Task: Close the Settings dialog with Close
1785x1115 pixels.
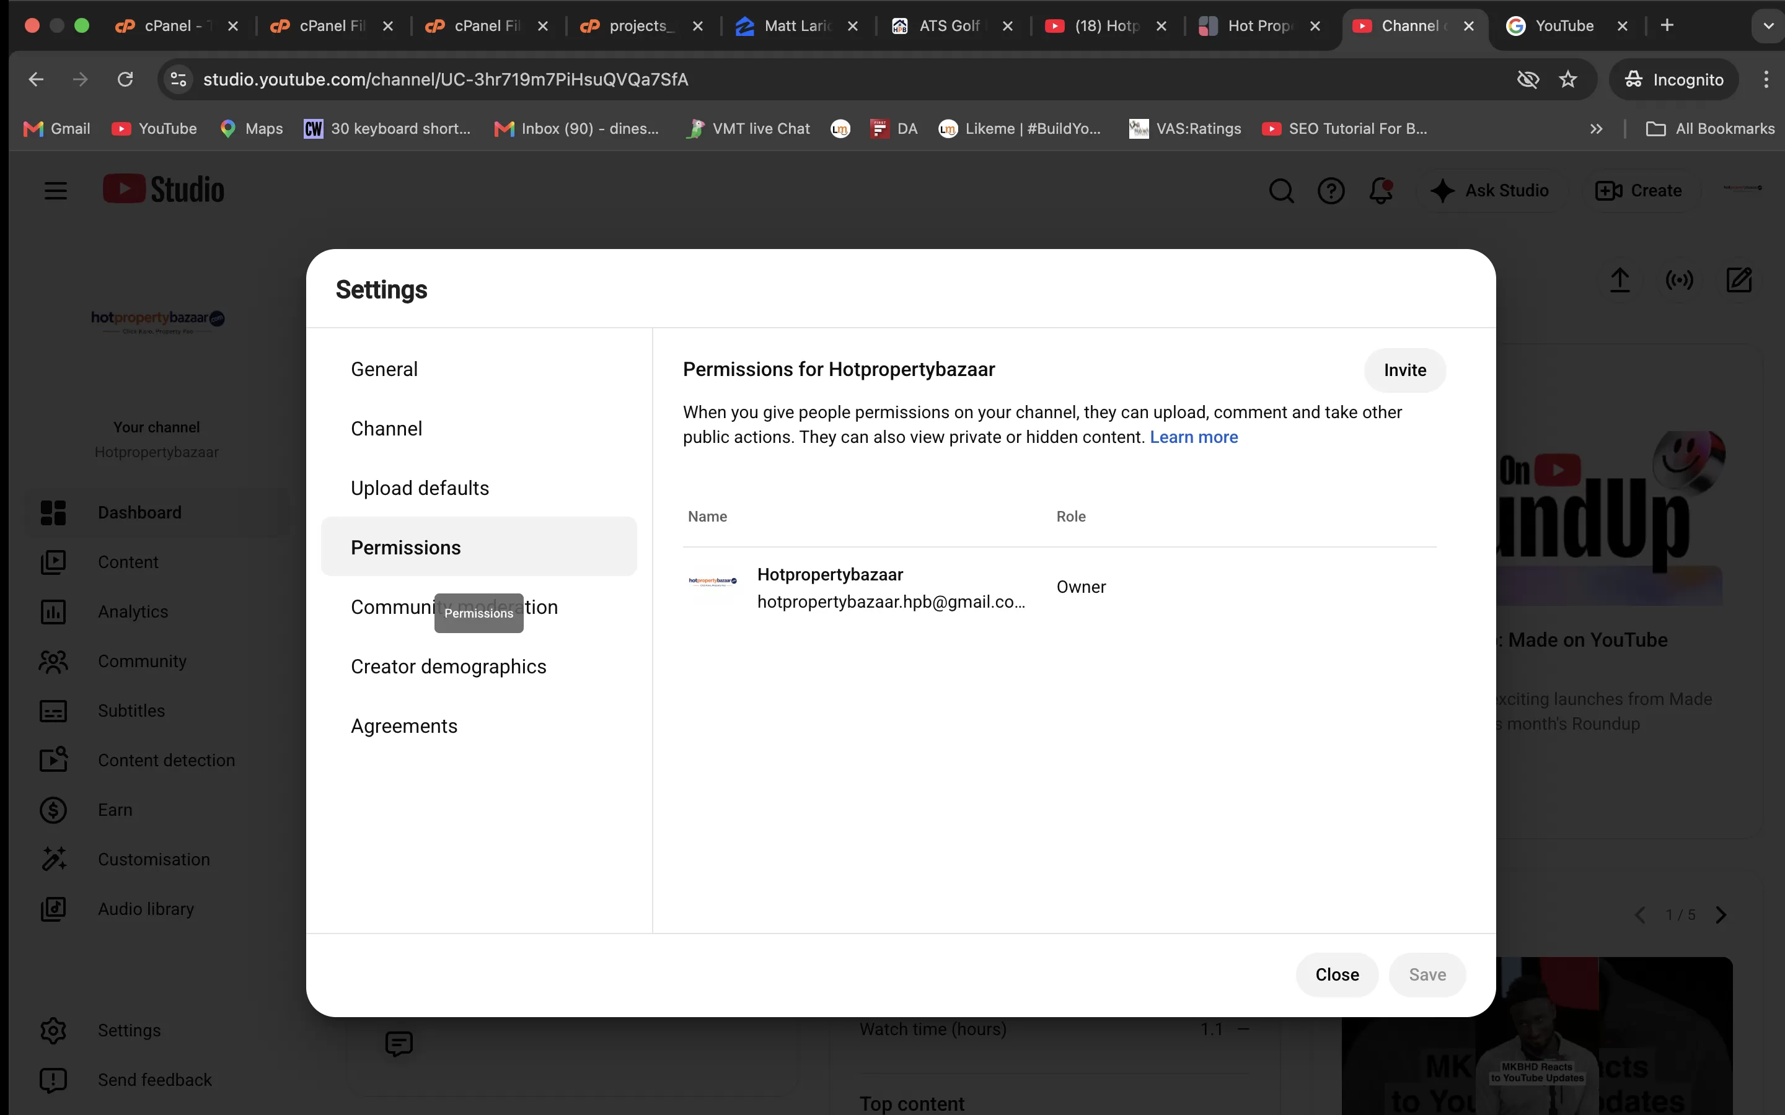Action: [1336, 975]
